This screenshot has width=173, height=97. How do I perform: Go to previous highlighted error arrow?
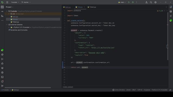click(x=165, y=11)
